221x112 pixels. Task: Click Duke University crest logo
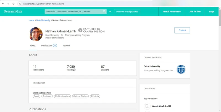click(x=181, y=69)
